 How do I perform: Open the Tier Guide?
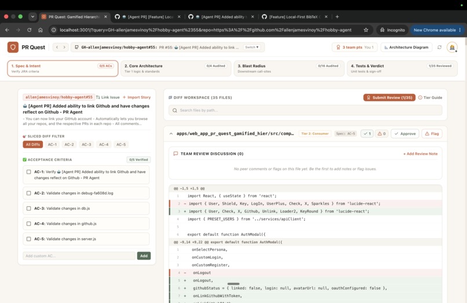pyautogui.click(x=430, y=97)
